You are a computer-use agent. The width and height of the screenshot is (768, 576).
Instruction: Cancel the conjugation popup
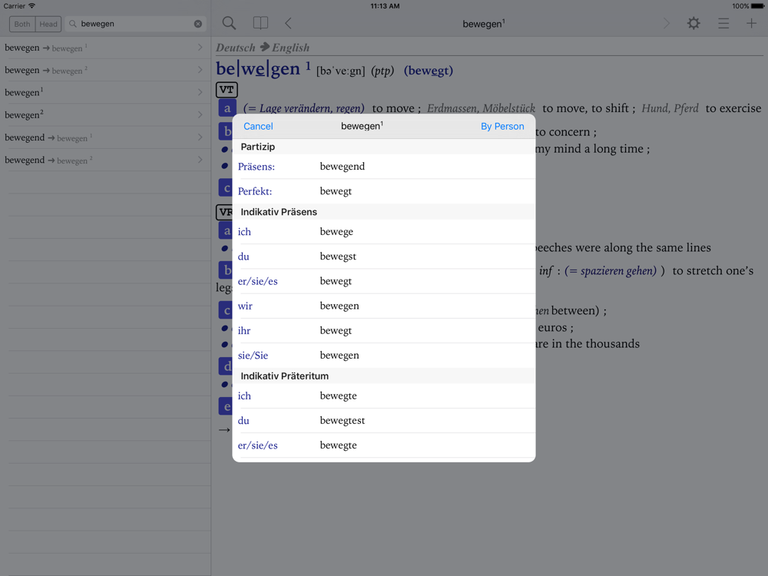tap(258, 127)
